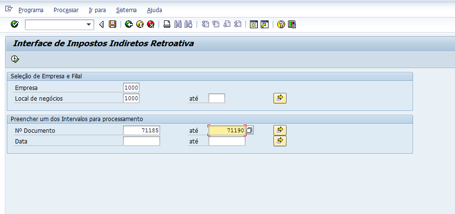Open the Ir para menu
This screenshot has height=214, width=455.
[97, 10]
